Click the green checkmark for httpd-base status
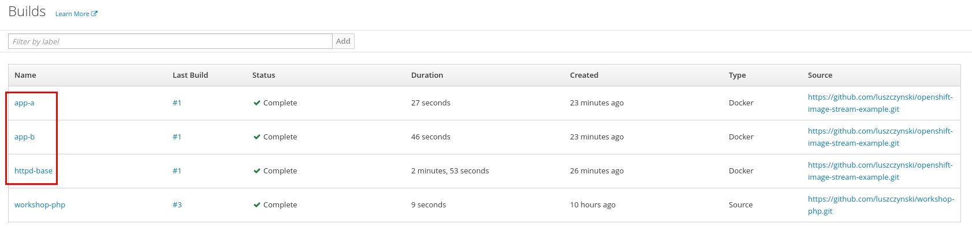 tap(256, 171)
